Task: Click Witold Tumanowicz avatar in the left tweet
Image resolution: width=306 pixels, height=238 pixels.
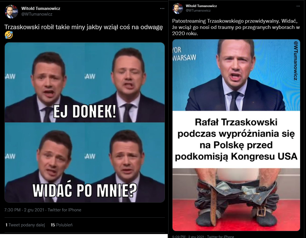Action: 11,12
